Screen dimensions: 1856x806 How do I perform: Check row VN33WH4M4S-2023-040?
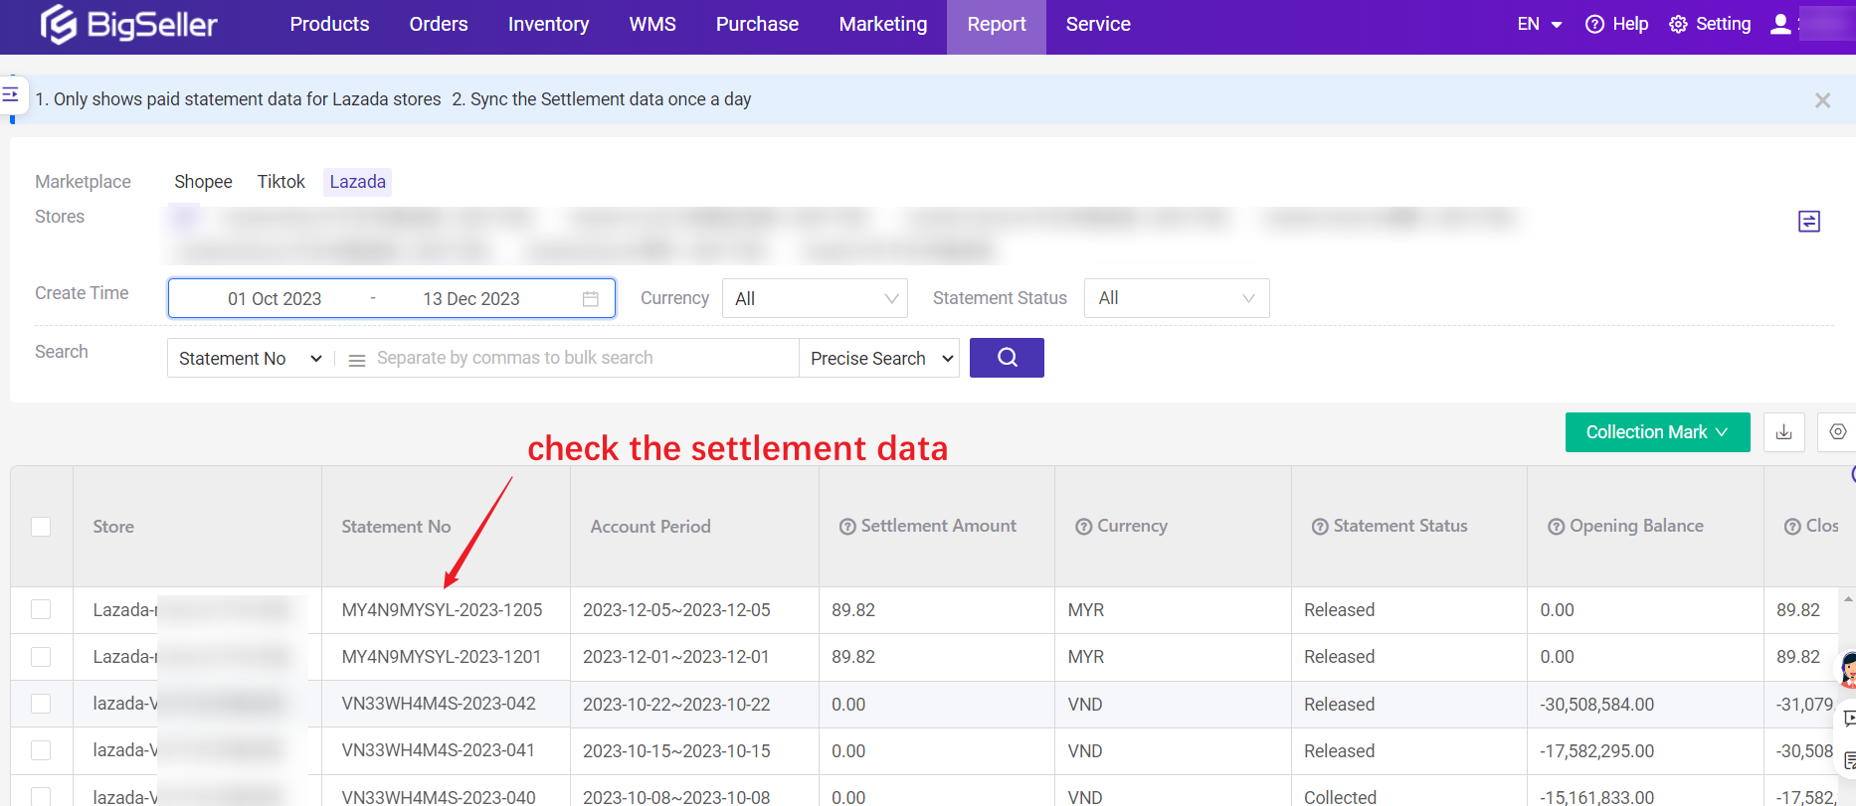41,797
